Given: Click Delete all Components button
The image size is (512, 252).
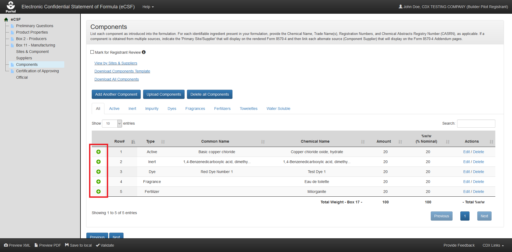Looking at the screenshot, I should coord(210,94).
